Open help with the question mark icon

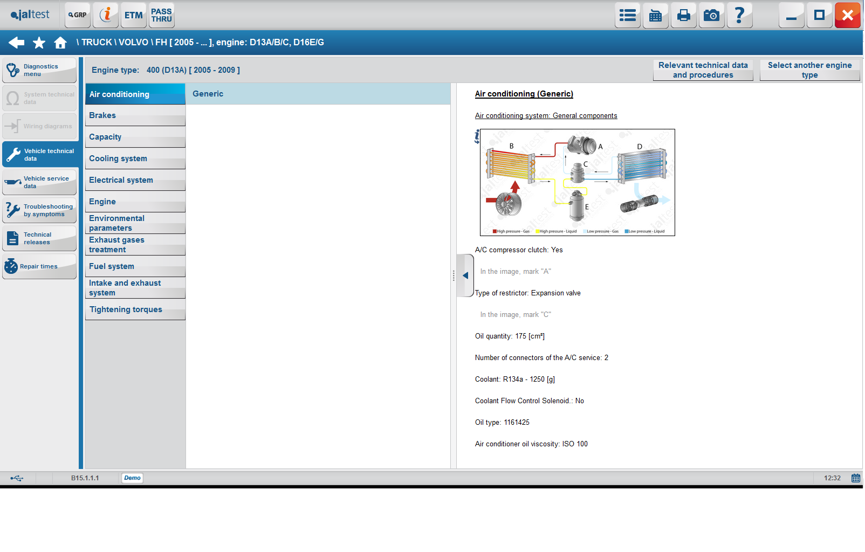(739, 15)
